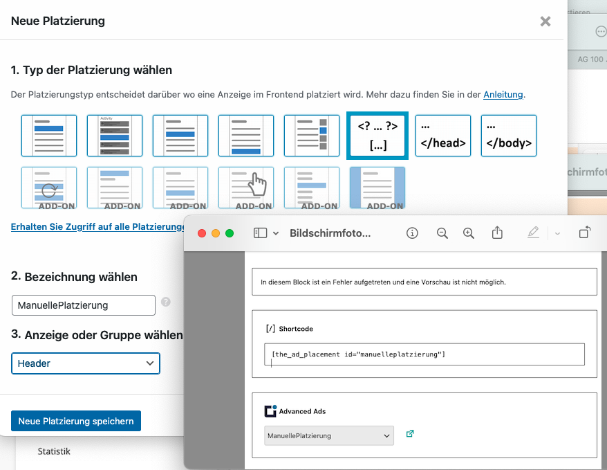This screenshot has width=607, height=470.
Task: Choose the </head> header code placement
Action: pyautogui.click(x=442, y=136)
